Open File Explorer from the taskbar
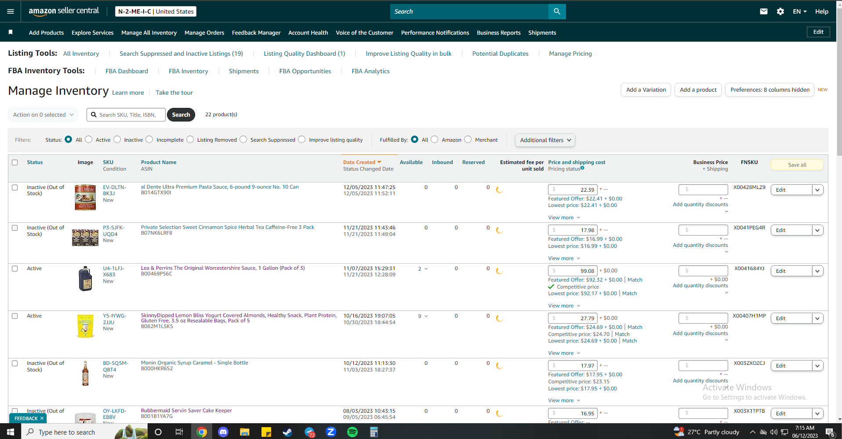 (x=245, y=432)
